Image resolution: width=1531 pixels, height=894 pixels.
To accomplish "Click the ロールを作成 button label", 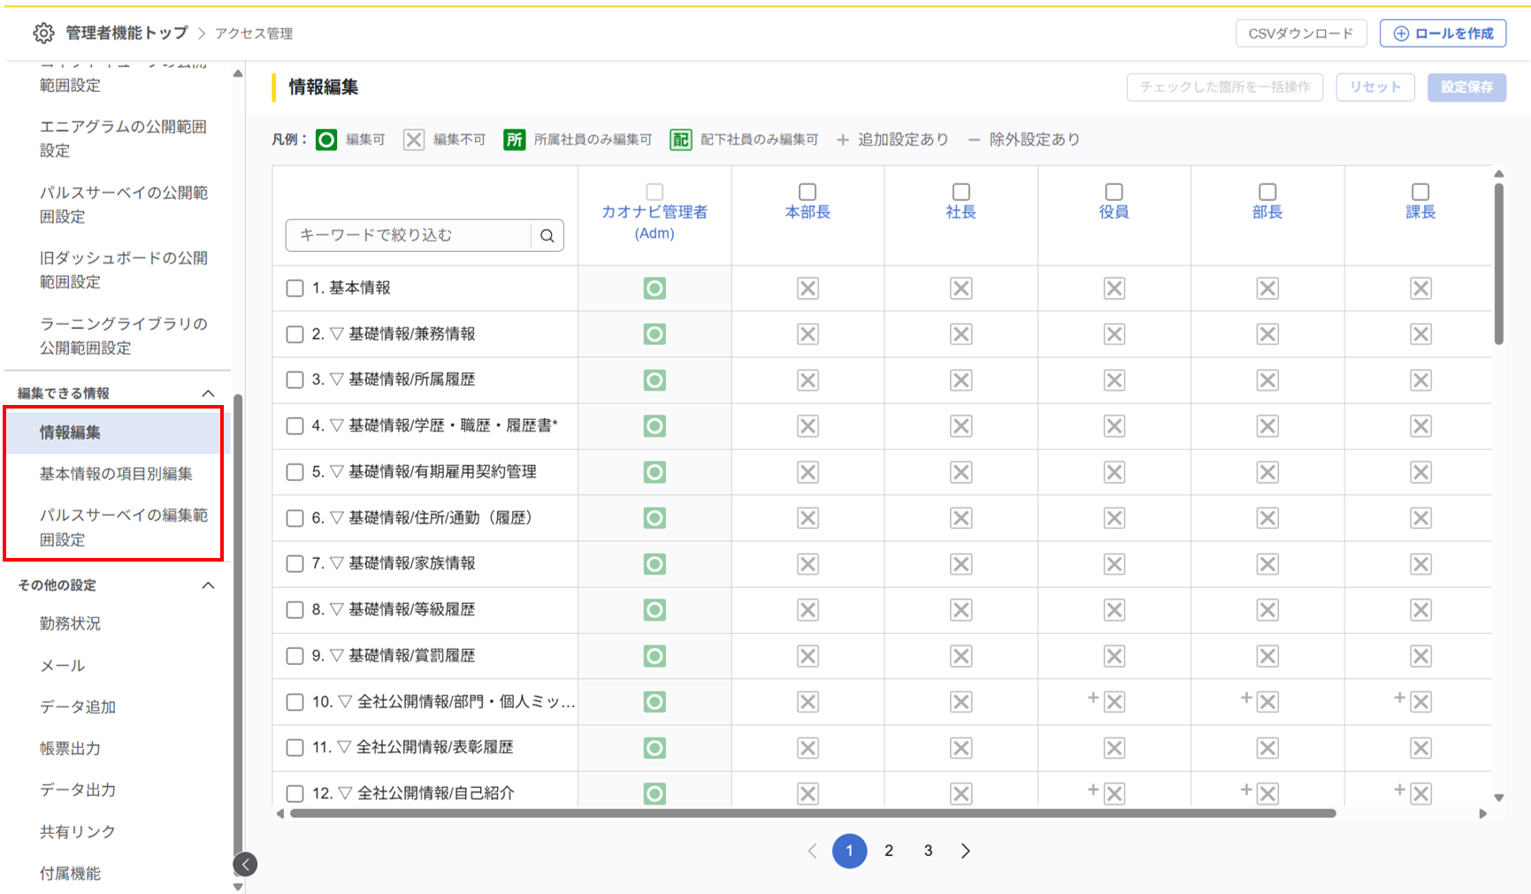I will (1454, 34).
